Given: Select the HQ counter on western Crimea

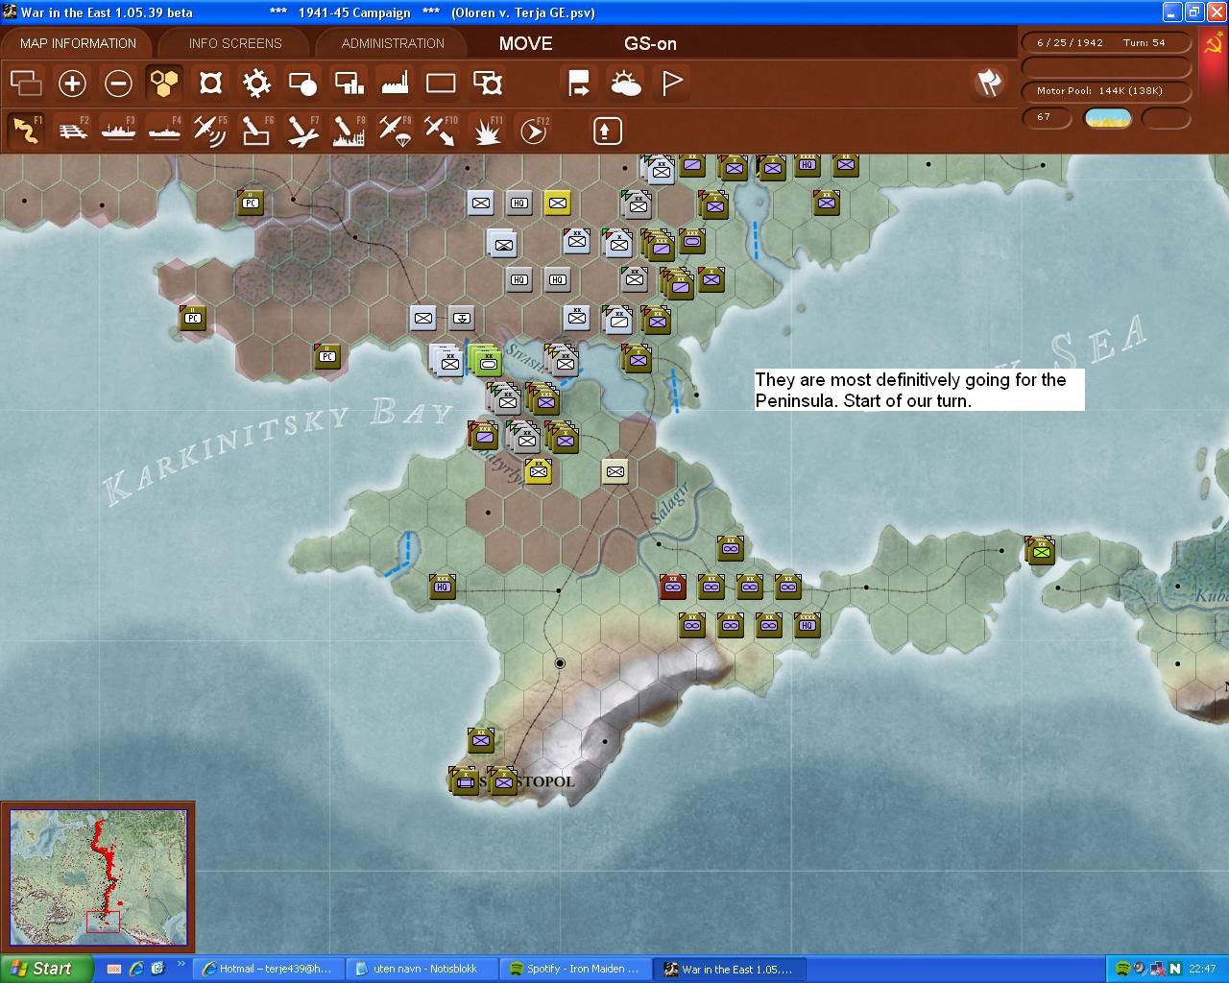Looking at the screenshot, I should (443, 587).
